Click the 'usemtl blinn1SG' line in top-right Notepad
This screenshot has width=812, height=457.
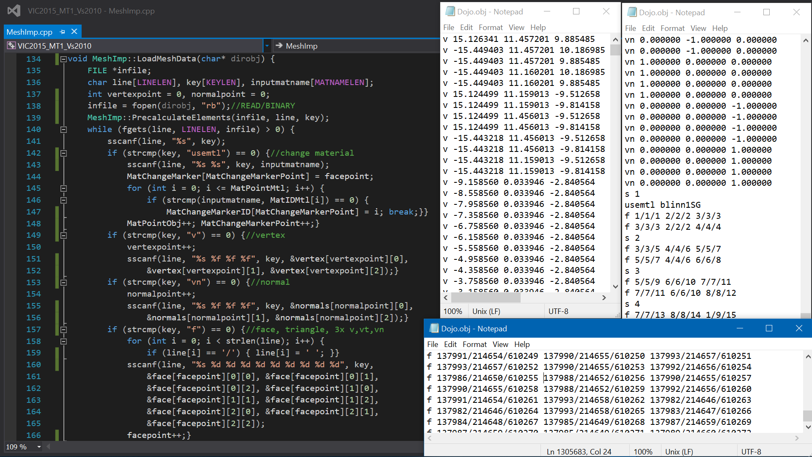[x=663, y=205]
